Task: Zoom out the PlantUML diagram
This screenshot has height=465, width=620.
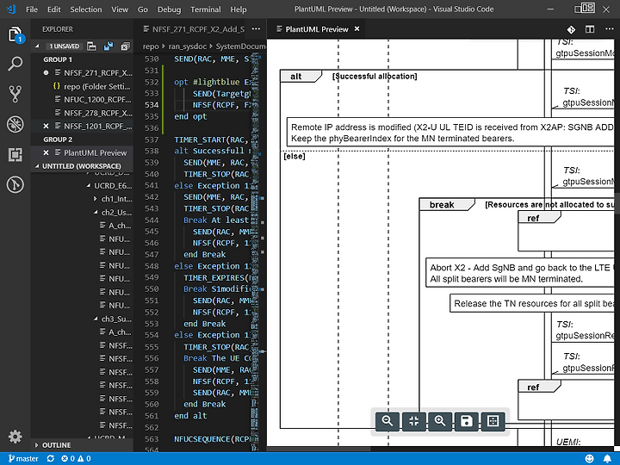Action: click(387, 421)
